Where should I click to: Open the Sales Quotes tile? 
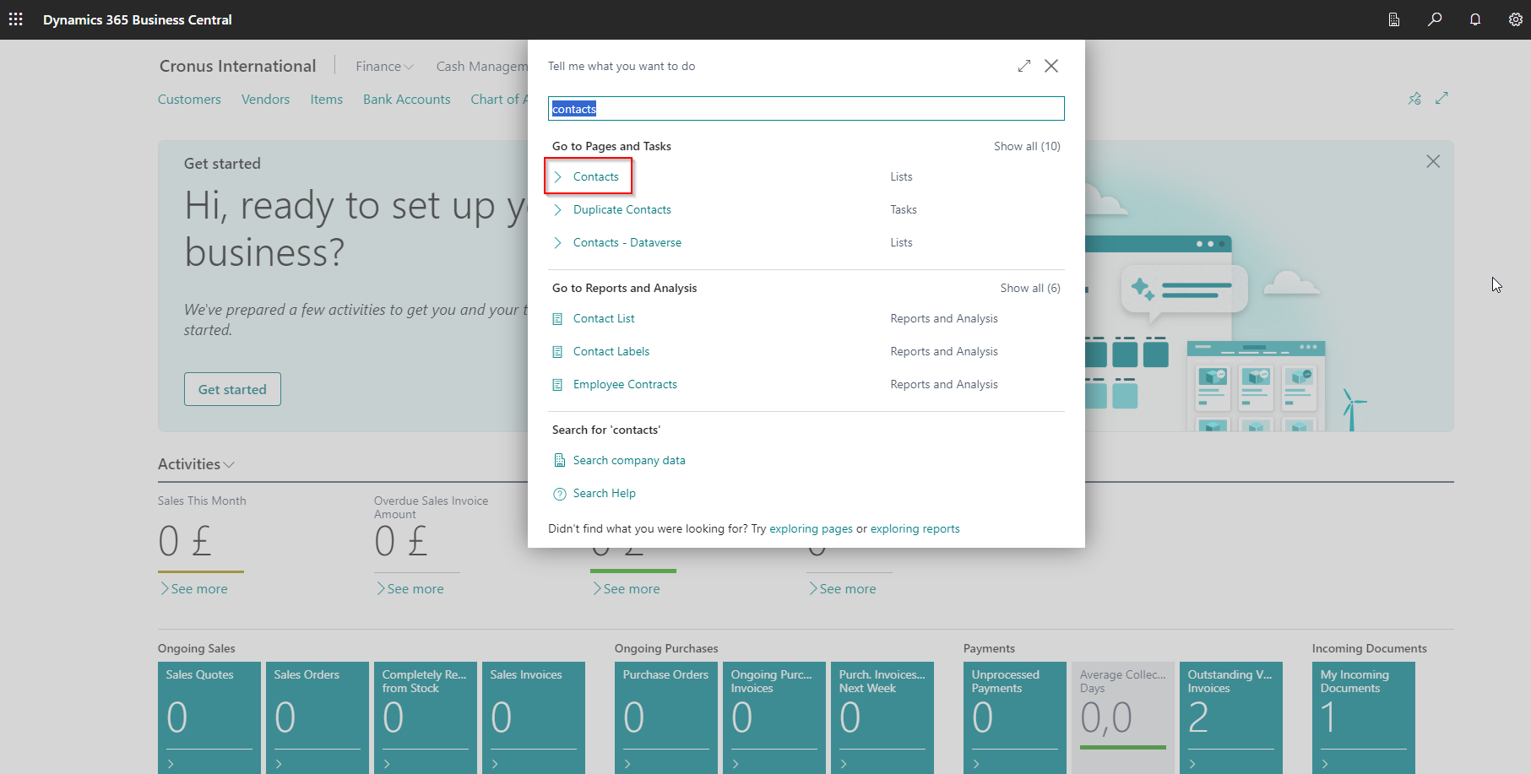point(209,717)
